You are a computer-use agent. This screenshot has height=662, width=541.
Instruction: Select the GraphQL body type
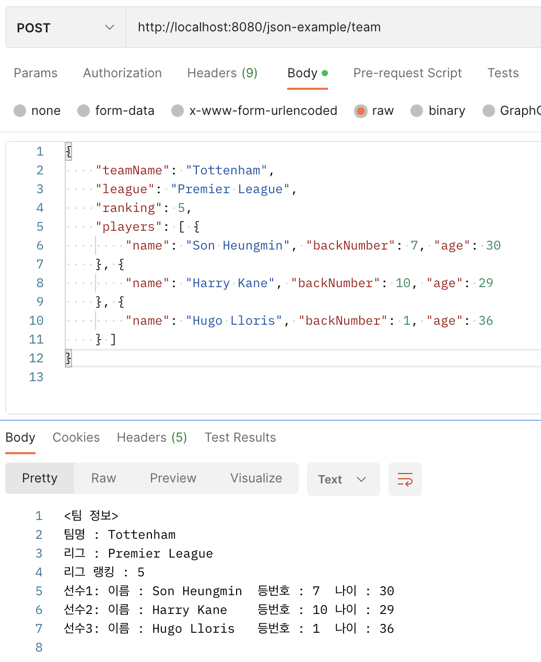(x=489, y=111)
